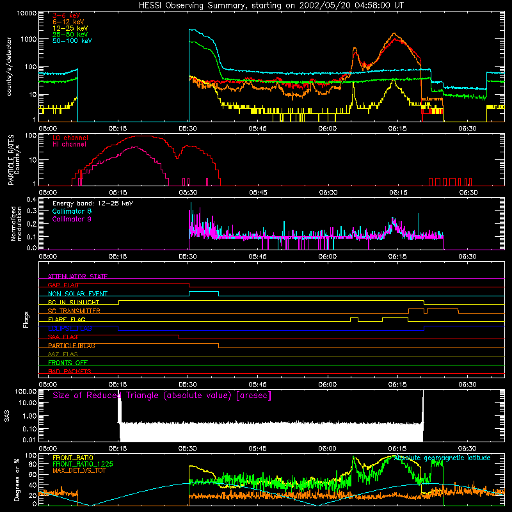Click the vertical Flags axis title
Image resolution: width=512 pixels, height=512 pixels.
tap(26, 319)
